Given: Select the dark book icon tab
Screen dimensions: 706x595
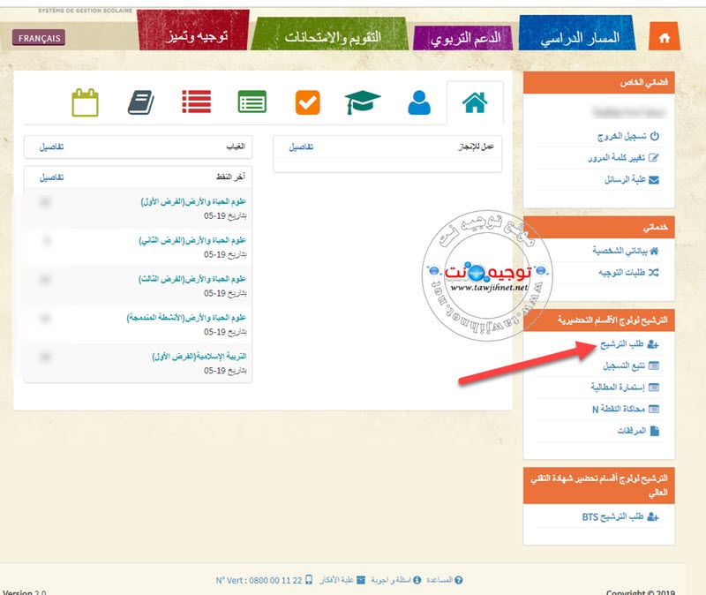Looking at the screenshot, I should (x=140, y=102).
